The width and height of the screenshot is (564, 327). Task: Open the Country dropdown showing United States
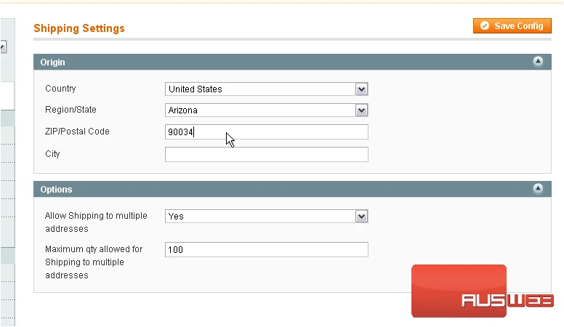click(267, 89)
